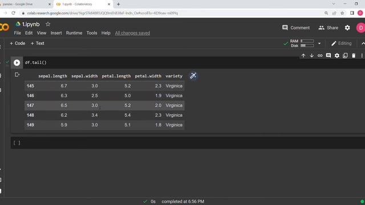Convert dataframe to interactive table wand icon

(193, 76)
